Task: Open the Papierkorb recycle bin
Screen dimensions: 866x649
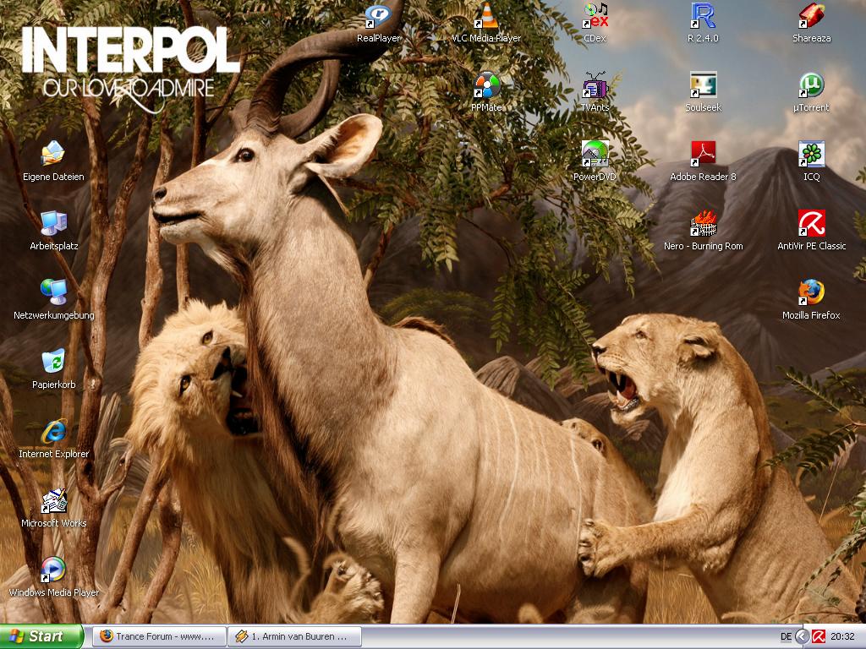Action: point(53,363)
